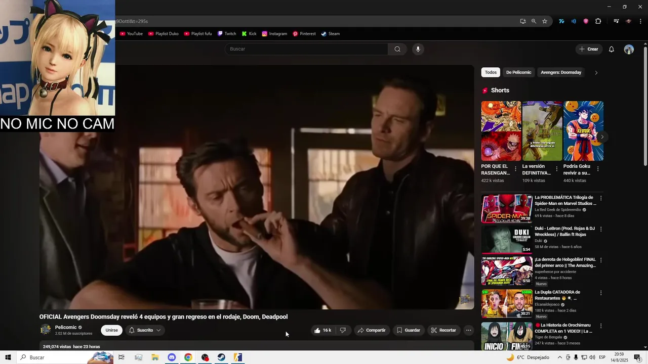Open the 7TV extension icon
Image resolution: width=648 pixels, height=364 pixels.
pos(561,21)
